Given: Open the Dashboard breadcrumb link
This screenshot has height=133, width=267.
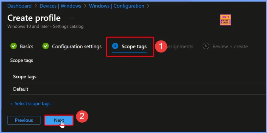Looking at the screenshot, I should [x=19, y=6].
